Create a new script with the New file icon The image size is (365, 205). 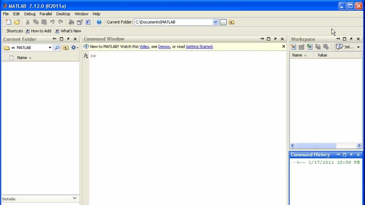tap(9, 22)
